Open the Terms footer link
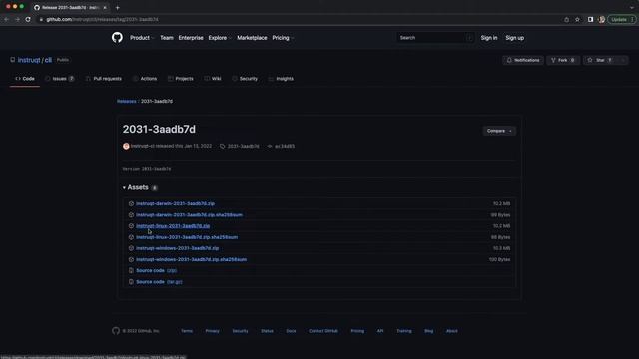This screenshot has width=639, height=359. coord(187,331)
